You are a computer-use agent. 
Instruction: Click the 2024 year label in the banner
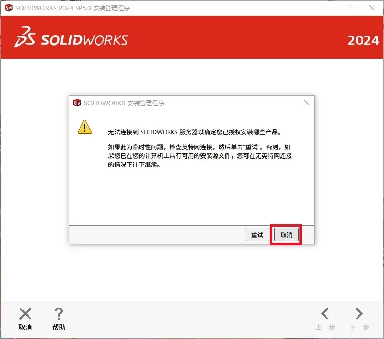click(x=364, y=40)
